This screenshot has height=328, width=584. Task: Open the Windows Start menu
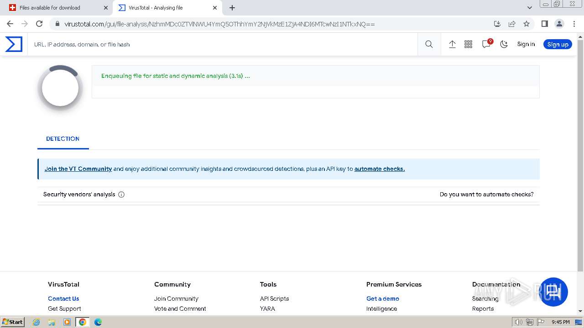point(12,322)
